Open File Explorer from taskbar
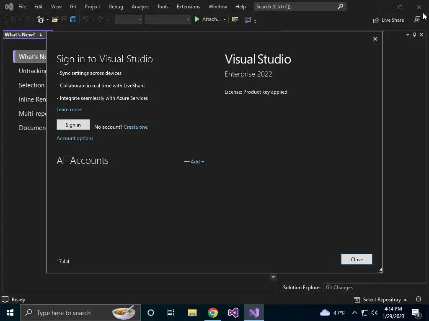The height and width of the screenshot is (321, 429). [x=192, y=313]
